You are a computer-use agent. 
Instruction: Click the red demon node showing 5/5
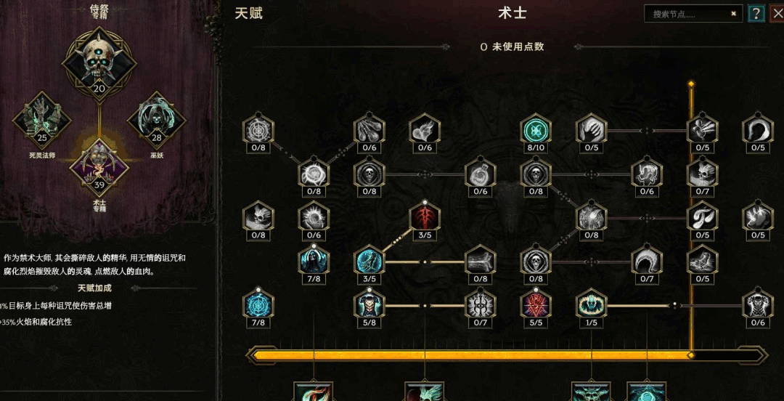click(536, 305)
